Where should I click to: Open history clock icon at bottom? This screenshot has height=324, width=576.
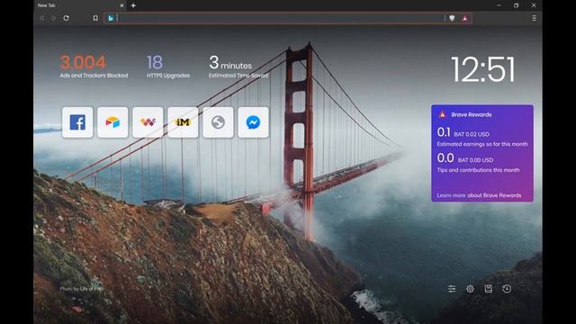pyautogui.click(x=507, y=289)
